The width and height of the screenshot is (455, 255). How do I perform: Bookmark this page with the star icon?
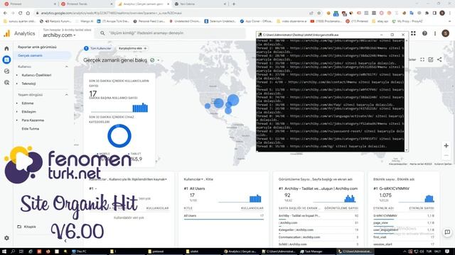[x=319, y=13]
